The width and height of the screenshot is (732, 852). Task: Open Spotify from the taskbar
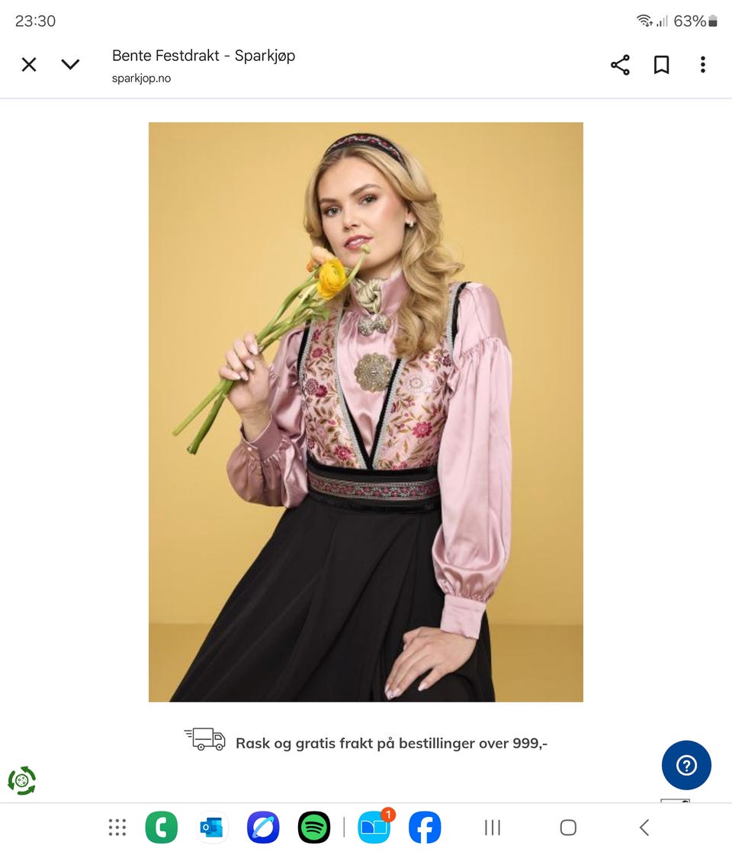[314, 828]
